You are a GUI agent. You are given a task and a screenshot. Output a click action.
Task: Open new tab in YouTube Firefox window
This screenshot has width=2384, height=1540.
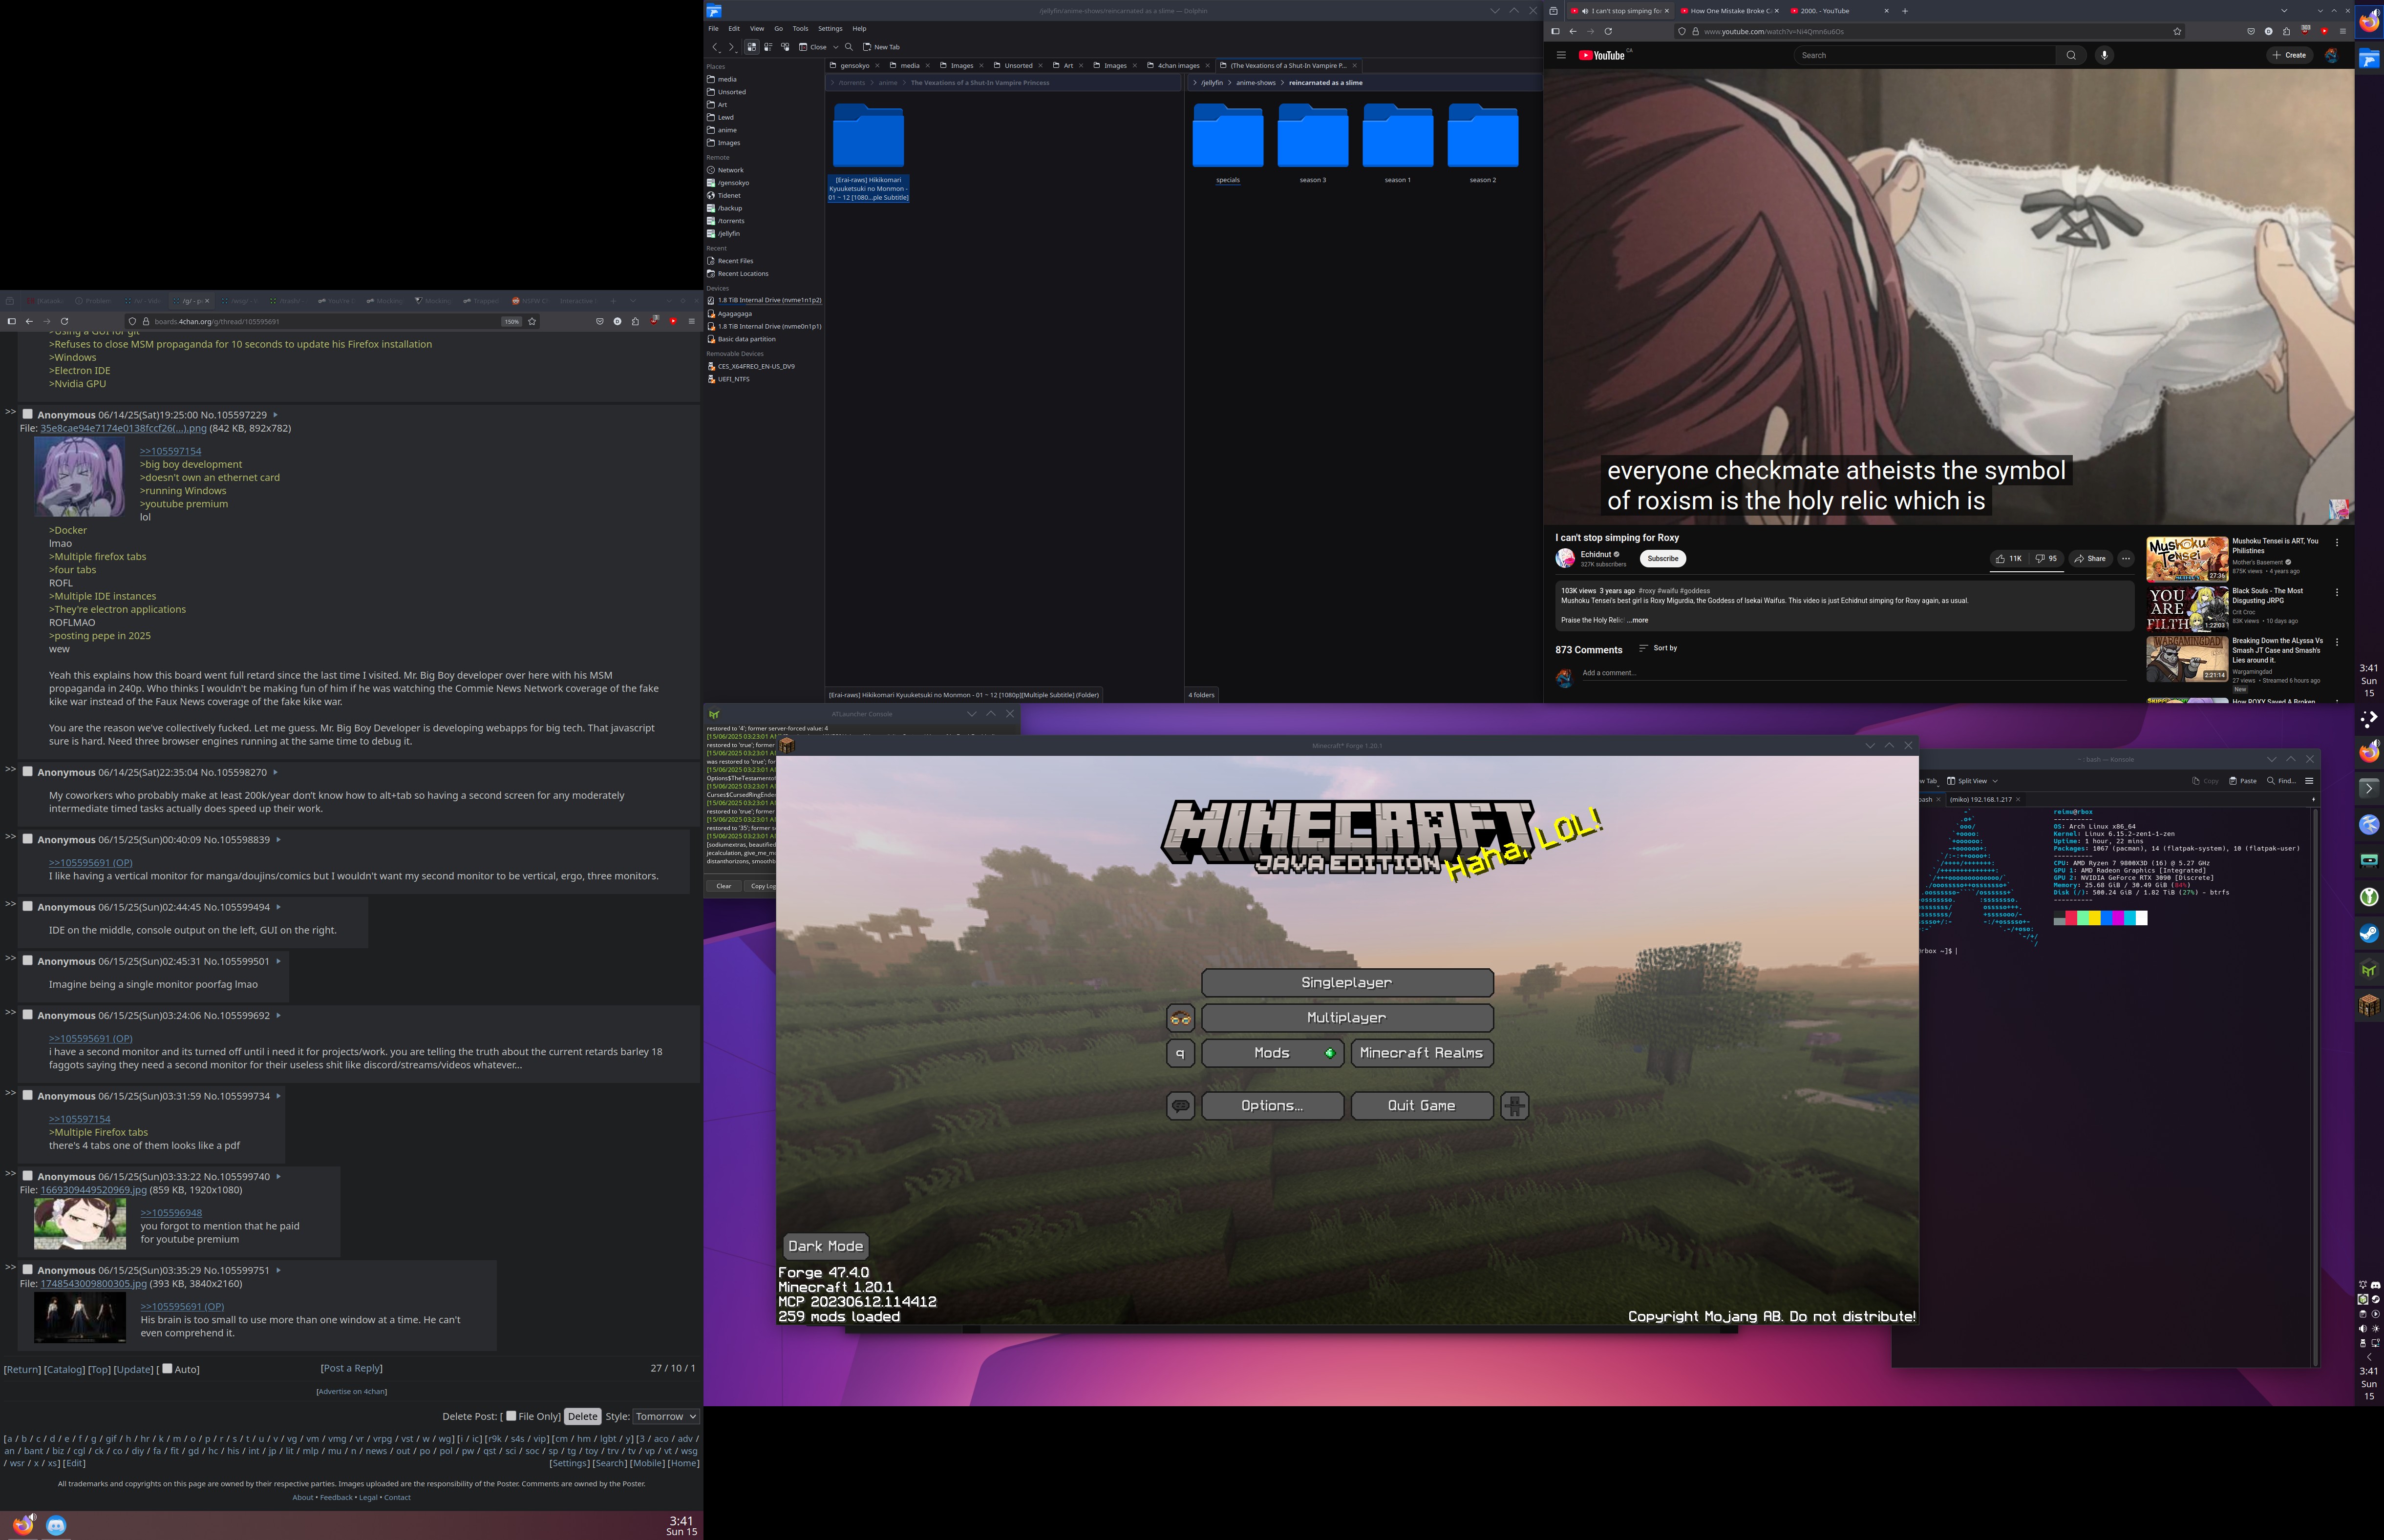tap(1905, 11)
